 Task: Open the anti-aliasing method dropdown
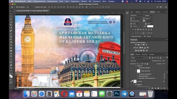[150, 36]
